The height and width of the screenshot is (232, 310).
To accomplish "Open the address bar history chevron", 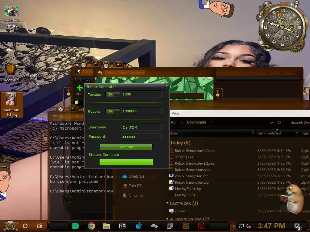I will [272, 123].
